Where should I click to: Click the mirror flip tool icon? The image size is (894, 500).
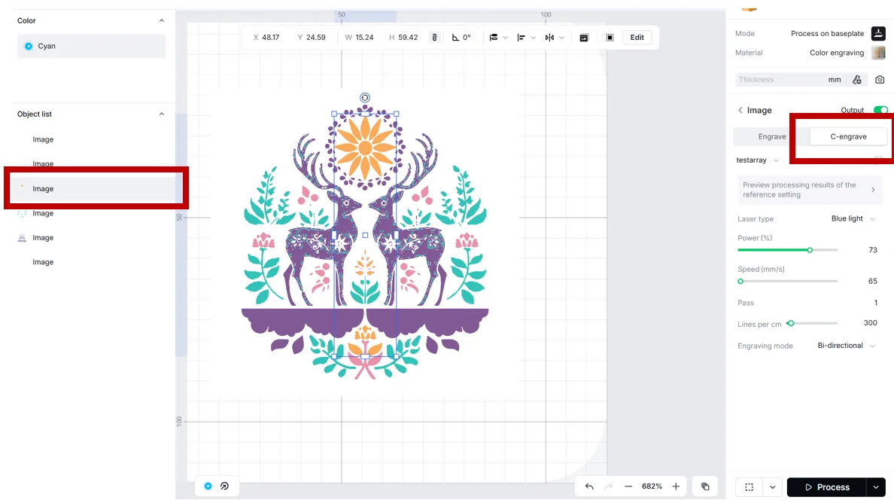tap(549, 38)
